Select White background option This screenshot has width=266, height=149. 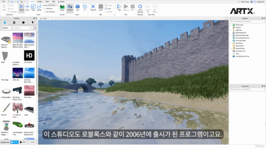click(x=15, y=142)
